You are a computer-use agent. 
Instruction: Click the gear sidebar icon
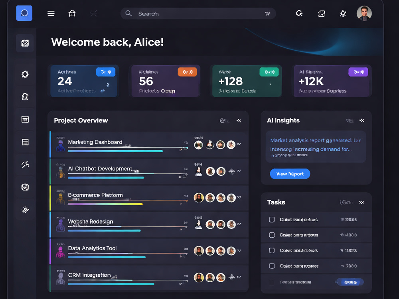(25, 74)
